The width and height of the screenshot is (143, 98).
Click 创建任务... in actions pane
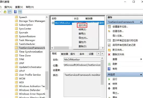pos(118,31)
